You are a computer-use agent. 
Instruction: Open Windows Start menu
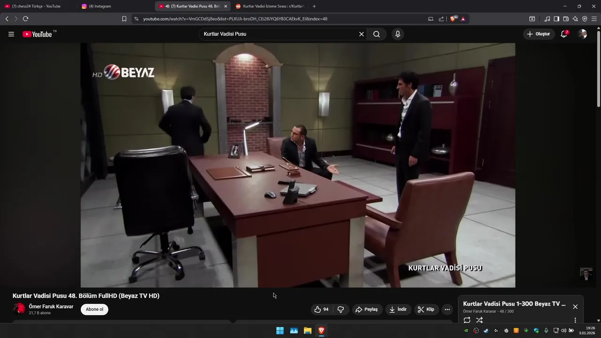tap(280, 330)
